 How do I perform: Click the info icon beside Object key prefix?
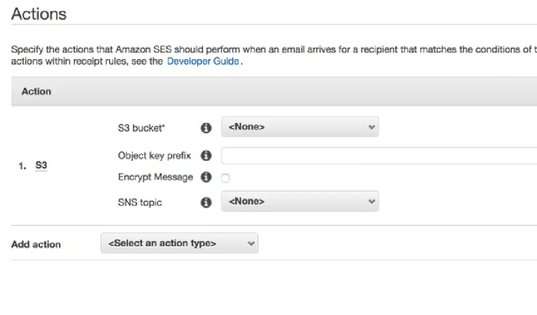[x=206, y=156]
